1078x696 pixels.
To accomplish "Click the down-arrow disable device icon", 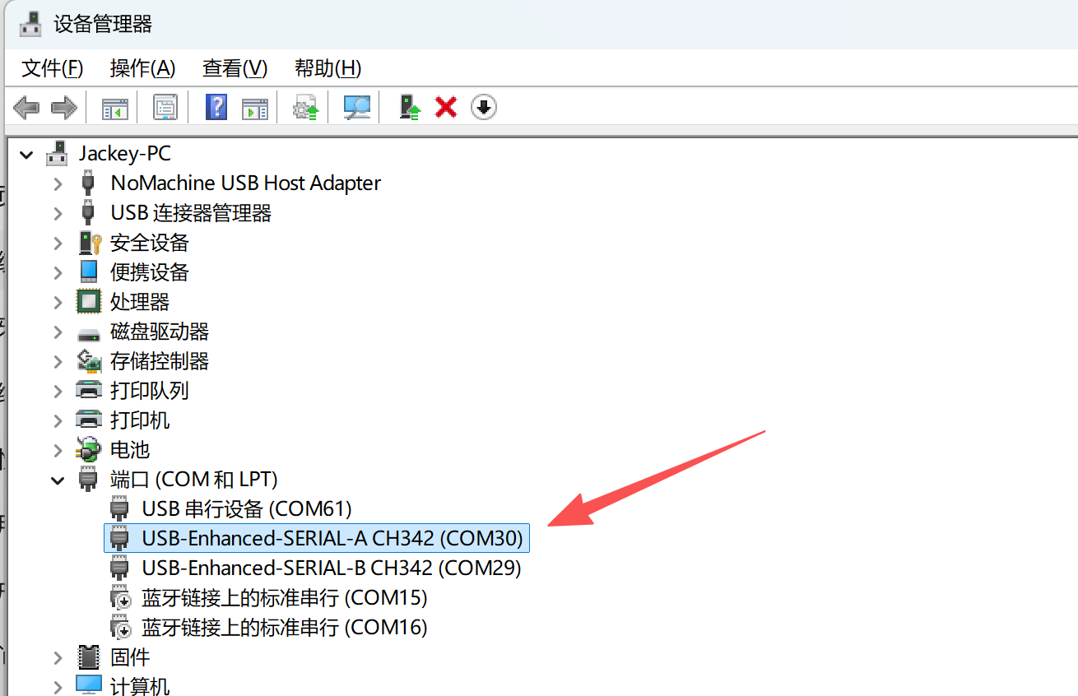I will point(484,107).
